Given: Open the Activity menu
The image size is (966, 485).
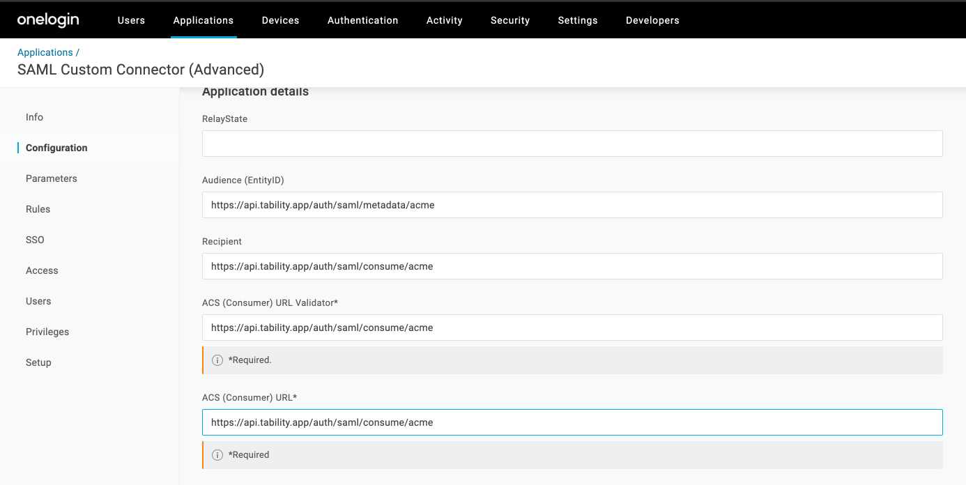Looking at the screenshot, I should (445, 20).
